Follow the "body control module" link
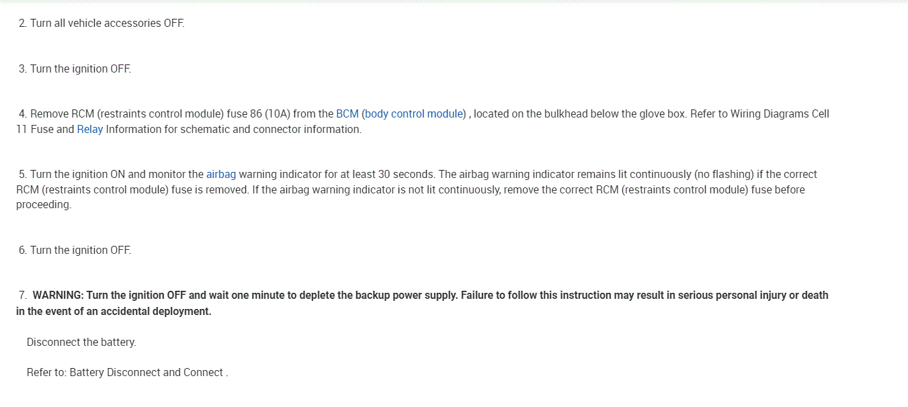The height and width of the screenshot is (407, 908). click(414, 114)
